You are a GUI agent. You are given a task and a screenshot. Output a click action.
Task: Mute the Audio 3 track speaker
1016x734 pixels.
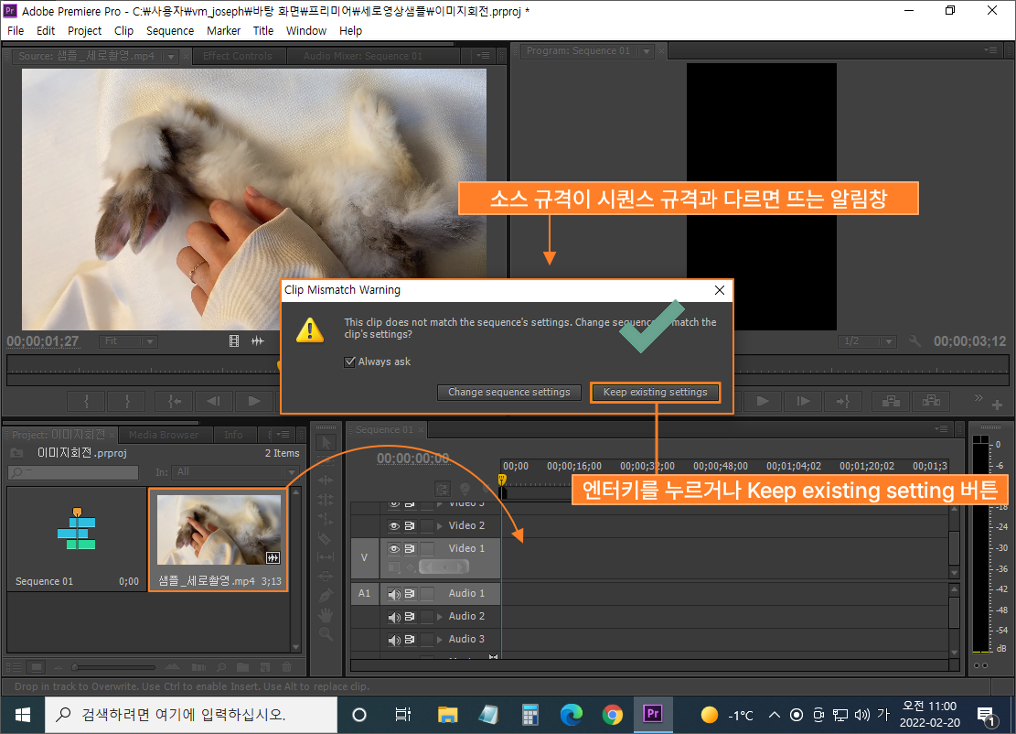coord(394,640)
